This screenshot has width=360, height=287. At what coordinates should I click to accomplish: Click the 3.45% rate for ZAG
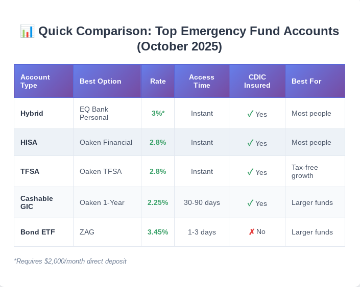158,232
